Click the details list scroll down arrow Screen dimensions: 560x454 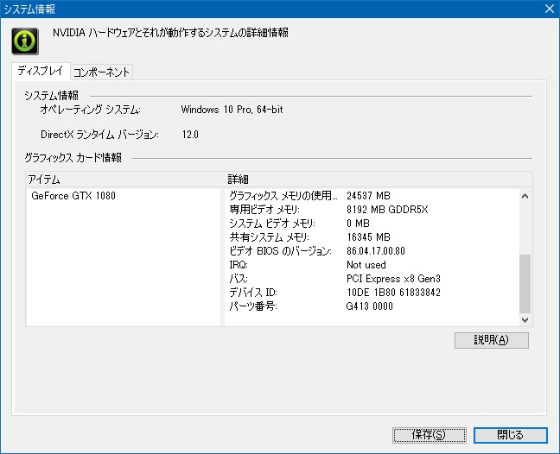click(x=525, y=320)
